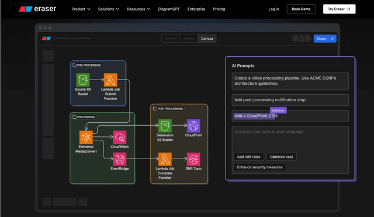
Task: Select the Elemental MediaConvert node icon
Action: pyautogui.click(x=86, y=137)
